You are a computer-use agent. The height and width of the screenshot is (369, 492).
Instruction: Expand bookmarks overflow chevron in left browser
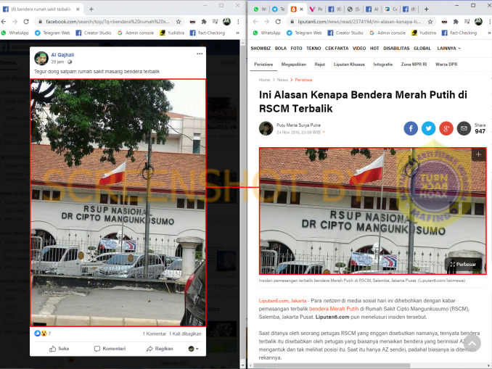(x=237, y=33)
